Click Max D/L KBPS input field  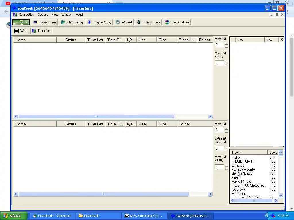coord(219,63)
